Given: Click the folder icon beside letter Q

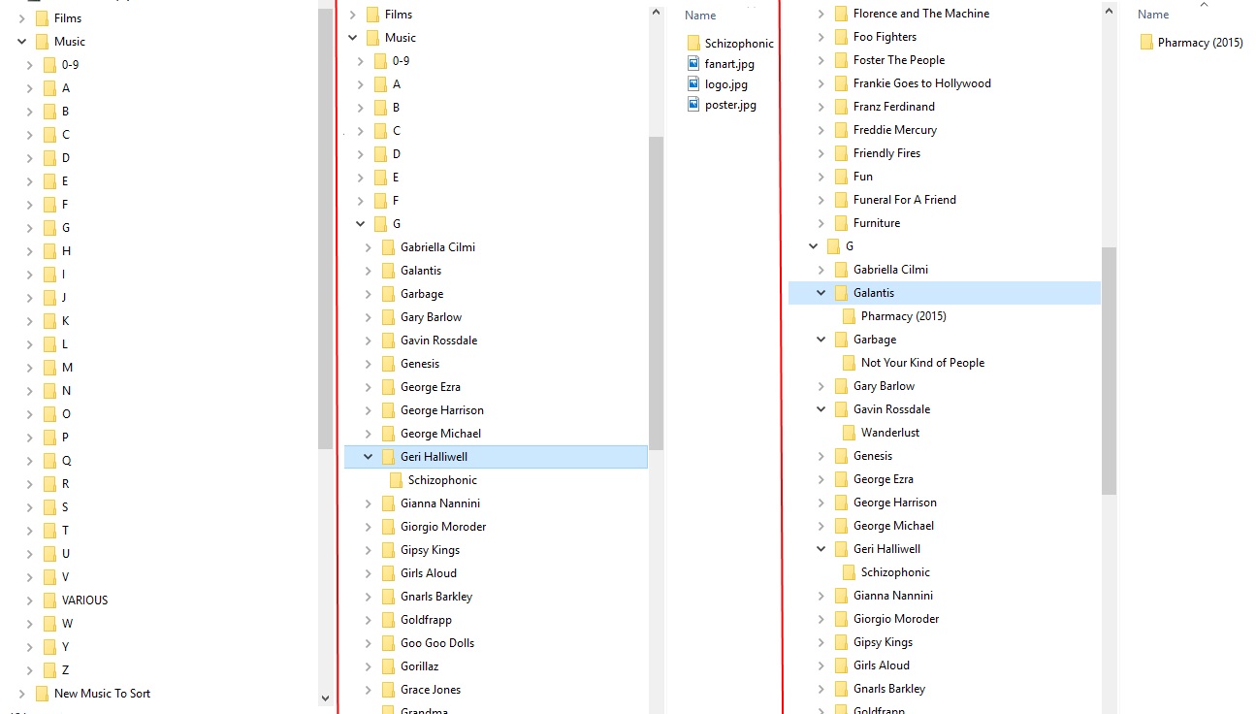Looking at the screenshot, I should click(49, 461).
